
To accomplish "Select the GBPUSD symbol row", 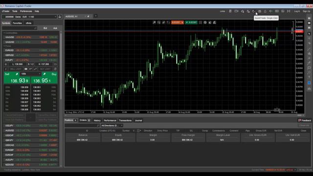I will pyautogui.click(x=31, y=55).
